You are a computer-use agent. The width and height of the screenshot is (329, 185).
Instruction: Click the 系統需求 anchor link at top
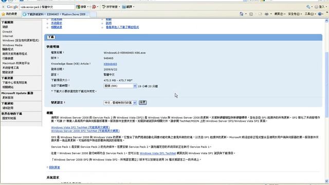[57, 23]
